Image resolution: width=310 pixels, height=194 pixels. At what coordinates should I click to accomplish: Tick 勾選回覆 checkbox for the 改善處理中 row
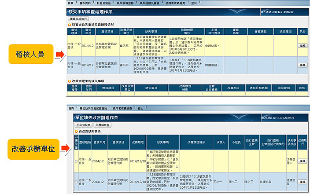coord(76,161)
